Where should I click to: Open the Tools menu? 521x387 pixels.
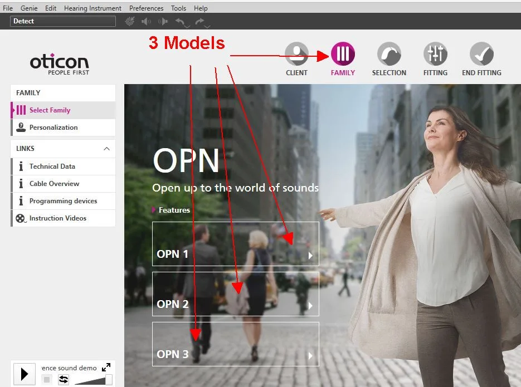[178, 8]
